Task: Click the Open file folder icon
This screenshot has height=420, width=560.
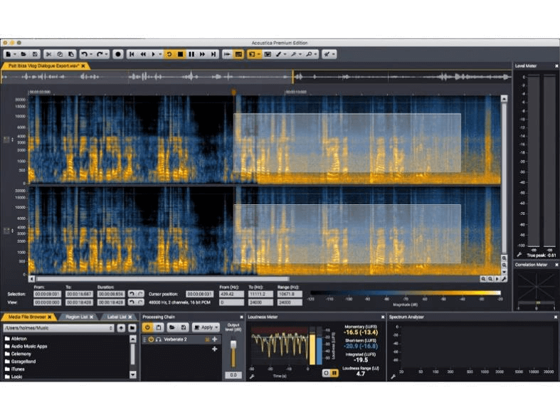Action: (23, 54)
